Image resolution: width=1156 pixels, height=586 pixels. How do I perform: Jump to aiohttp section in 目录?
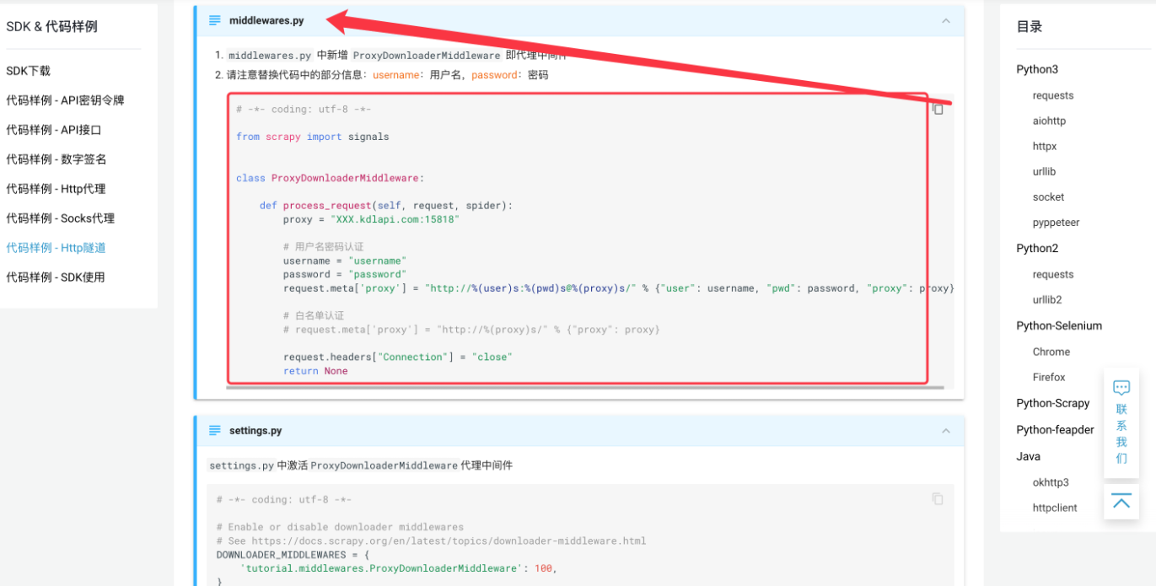pyautogui.click(x=1049, y=121)
